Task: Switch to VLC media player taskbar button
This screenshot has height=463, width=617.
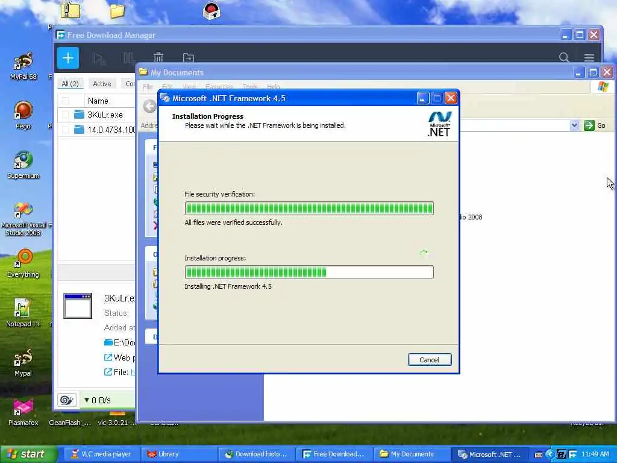Action: click(101, 454)
